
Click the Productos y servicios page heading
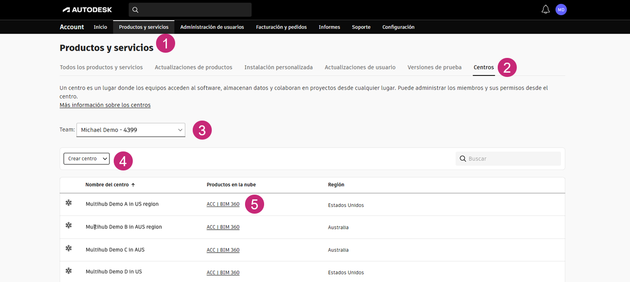pyautogui.click(x=107, y=47)
